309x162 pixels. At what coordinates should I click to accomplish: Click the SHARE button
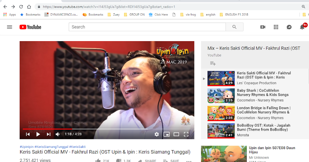pyautogui.click(x=147, y=160)
